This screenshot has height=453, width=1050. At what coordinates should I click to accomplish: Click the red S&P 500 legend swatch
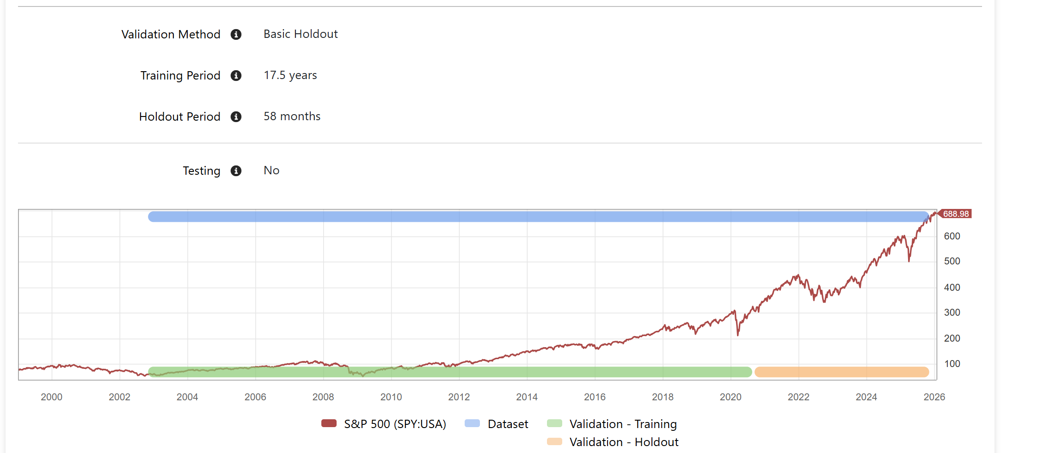(329, 423)
